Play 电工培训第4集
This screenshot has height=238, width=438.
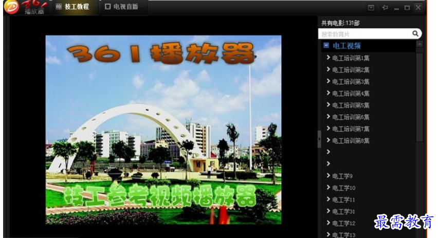pyautogui.click(x=351, y=94)
